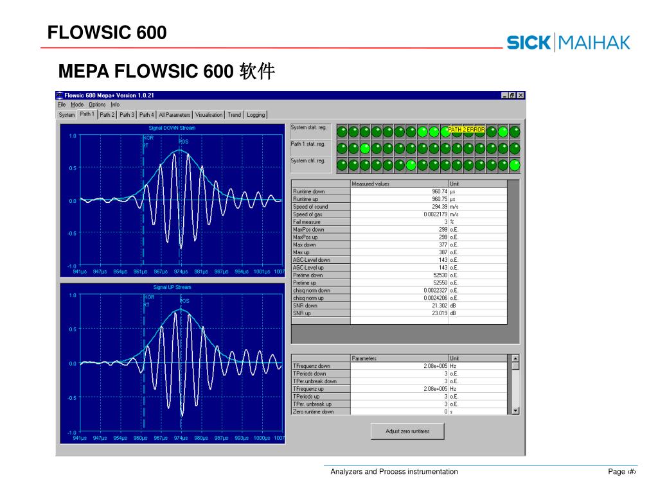Click the Adjust zero runtimes button
658x493 pixels.
407,431
